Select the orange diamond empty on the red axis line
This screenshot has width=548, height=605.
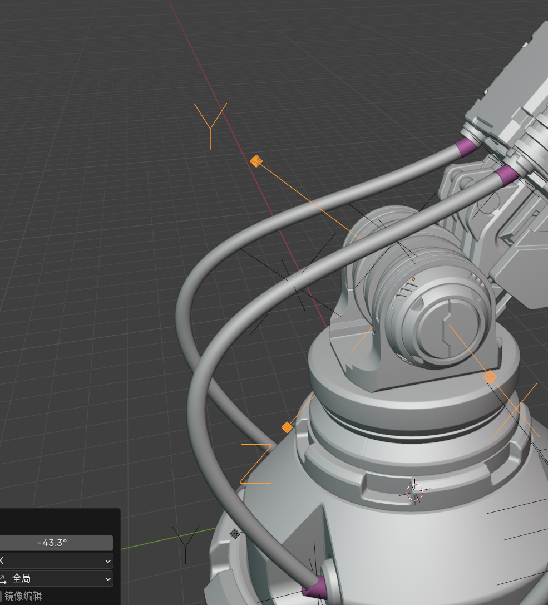coord(256,161)
